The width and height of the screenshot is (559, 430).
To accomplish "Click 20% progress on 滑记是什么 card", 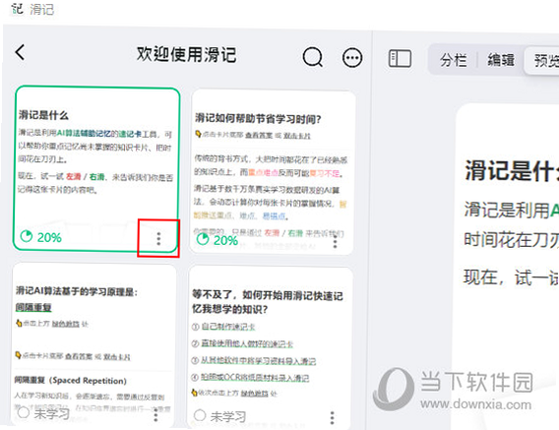I will tap(40, 237).
